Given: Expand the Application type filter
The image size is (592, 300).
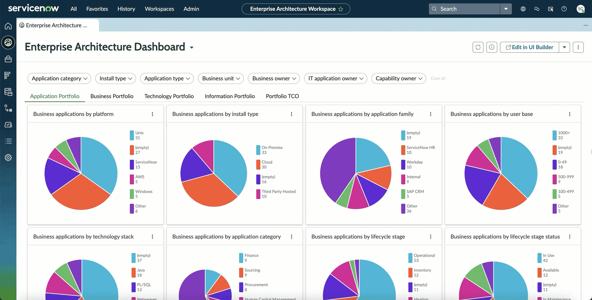Looking at the screenshot, I should point(167,78).
